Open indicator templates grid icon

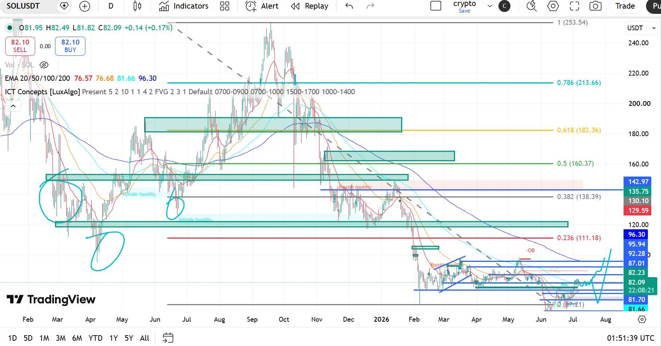tap(225, 6)
